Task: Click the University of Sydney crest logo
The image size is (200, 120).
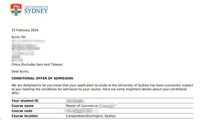Action: [16, 10]
